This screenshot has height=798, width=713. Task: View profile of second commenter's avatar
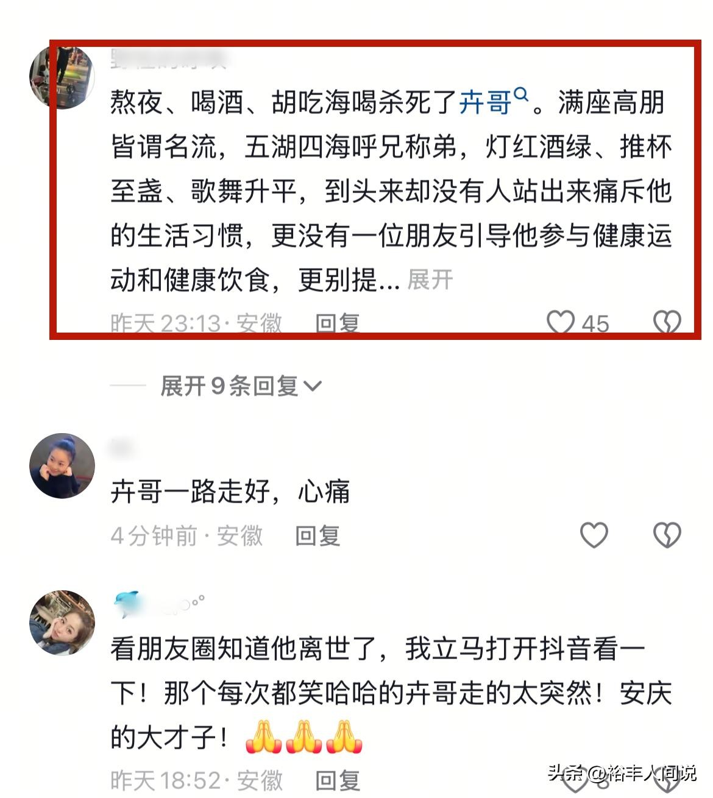coord(62,465)
